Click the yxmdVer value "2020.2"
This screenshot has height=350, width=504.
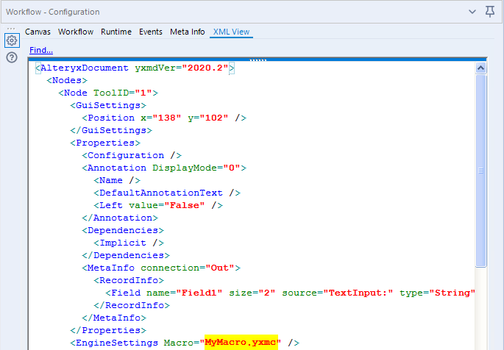click(205, 68)
